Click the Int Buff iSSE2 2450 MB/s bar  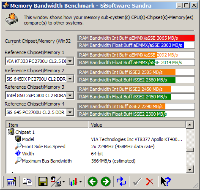[136, 89]
